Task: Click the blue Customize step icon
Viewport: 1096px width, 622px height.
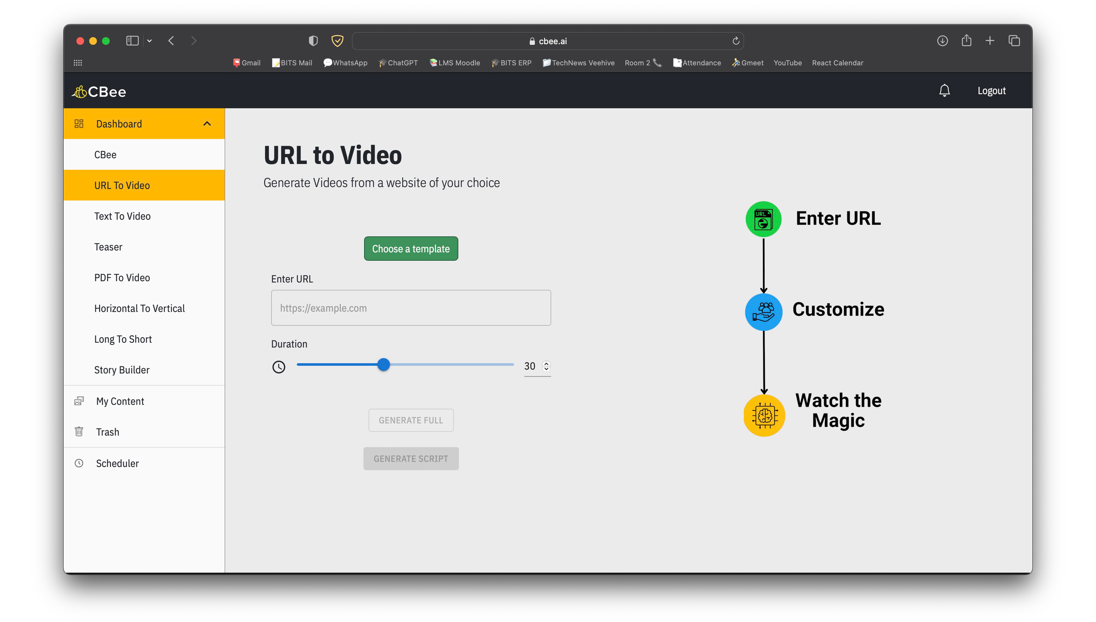Action: [x=763, y=312]
